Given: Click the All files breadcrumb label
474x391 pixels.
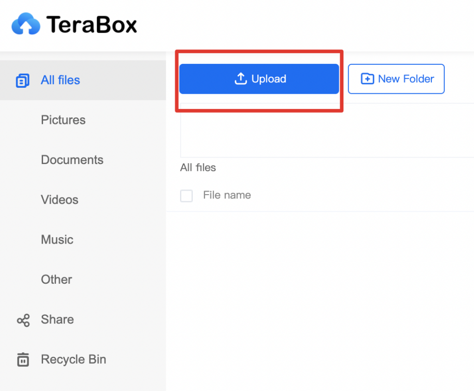Looking at the screenshot, I should pos(198,167).
